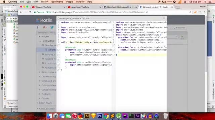The height and width of the screenshot is (120, 215).
Task: Expand the Kotlin in Action node
Action: coord(37,109)
